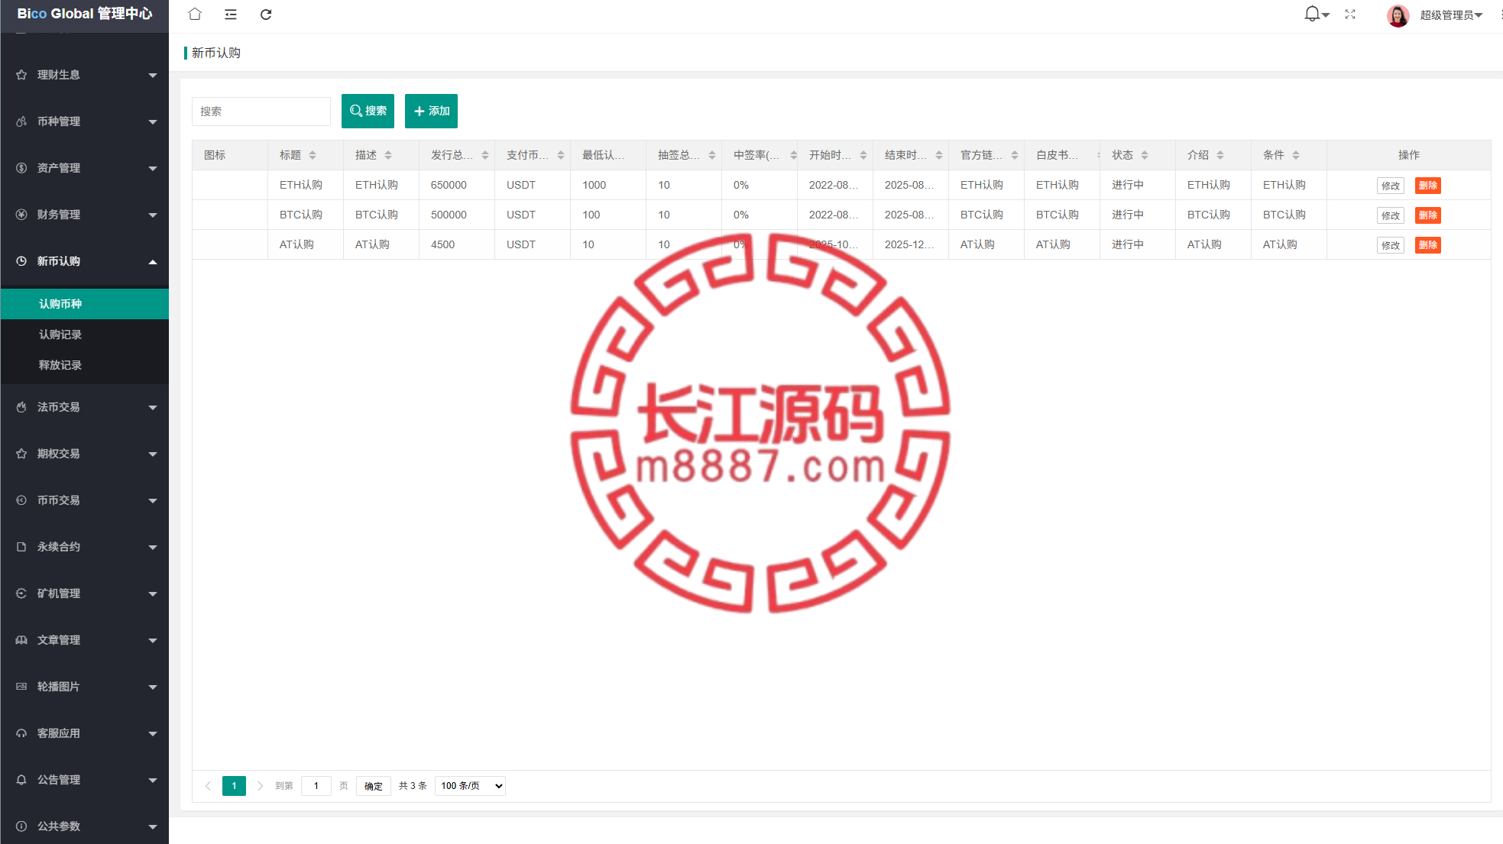Click the 财务管理 yen icon
The image size is (1503, 844).
(21, 215)
